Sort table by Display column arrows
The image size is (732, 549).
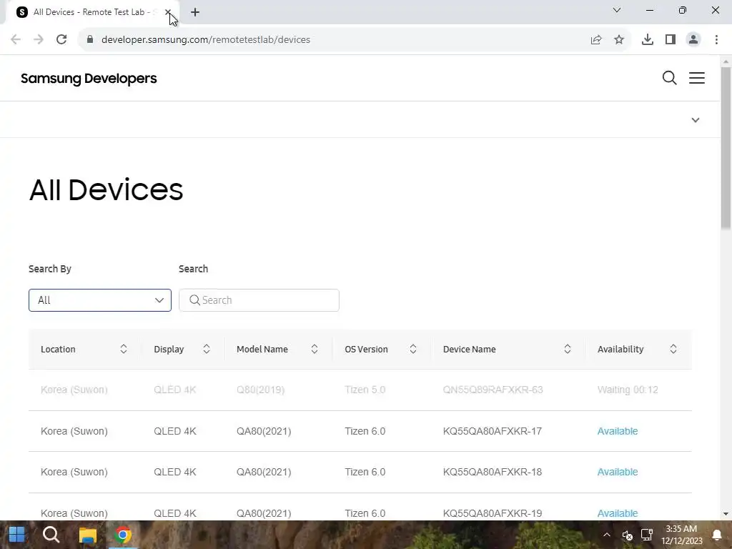[x=207, y=349]
